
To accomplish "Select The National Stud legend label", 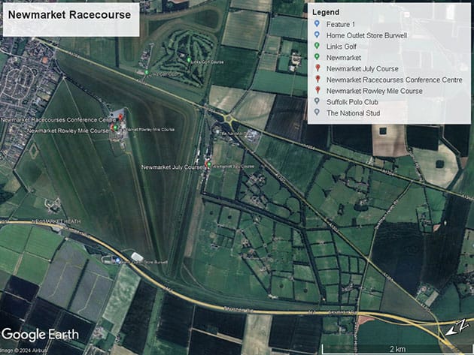I will point(353,113).
